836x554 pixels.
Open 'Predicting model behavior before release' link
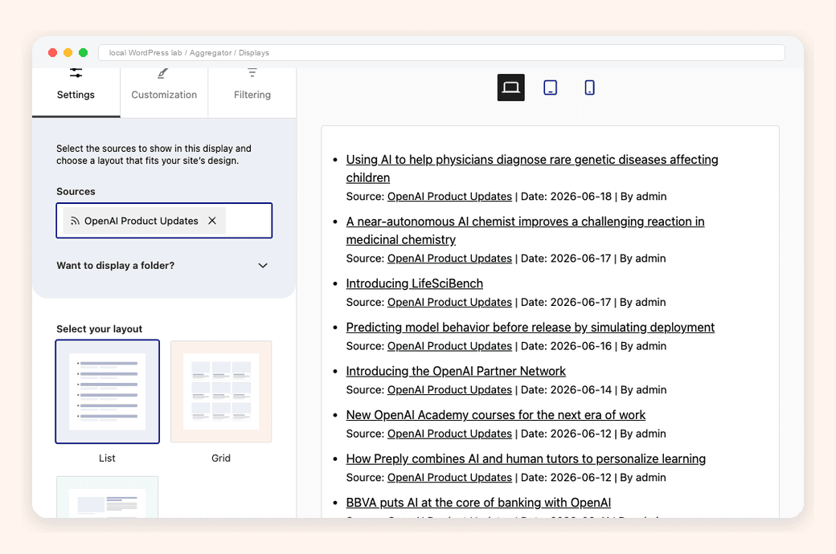(x=530, y=327)
